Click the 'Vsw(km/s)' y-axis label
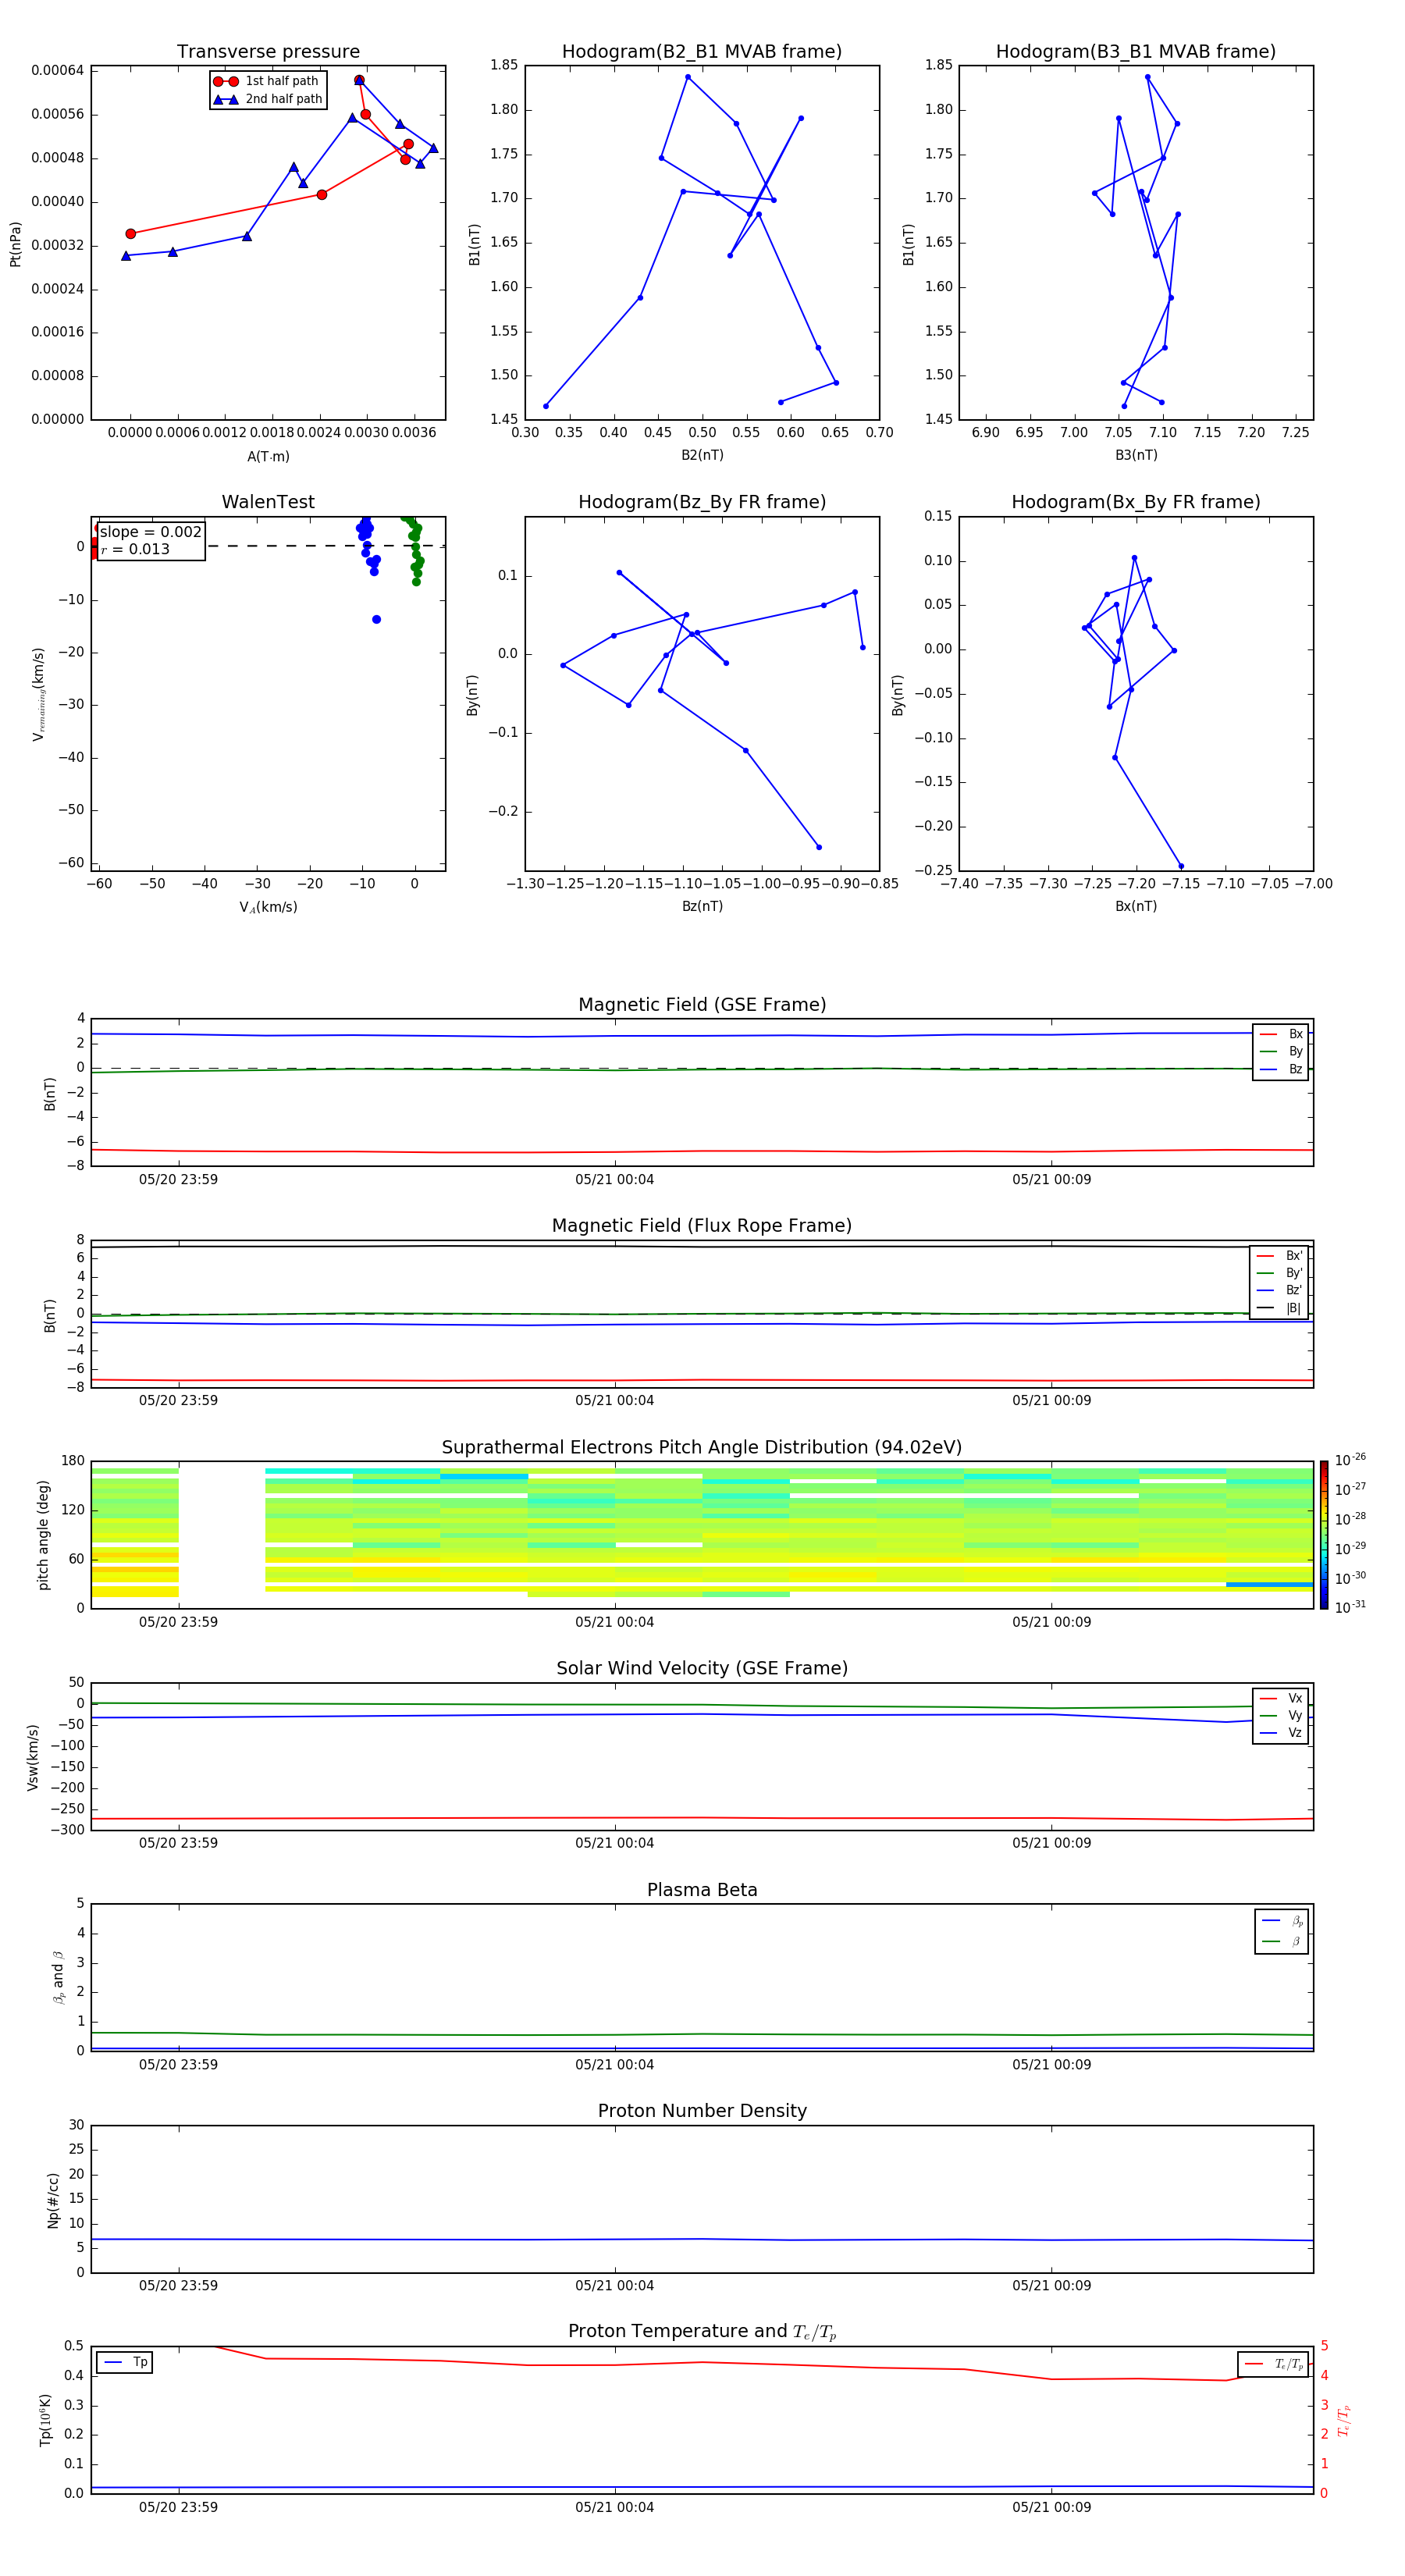This screenshot has height=2576, width=1405. (32, 1757)
